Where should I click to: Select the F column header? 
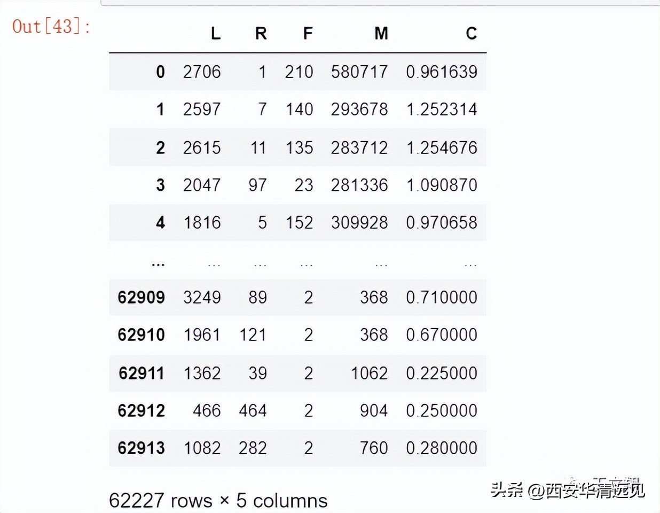coord(306,34)
